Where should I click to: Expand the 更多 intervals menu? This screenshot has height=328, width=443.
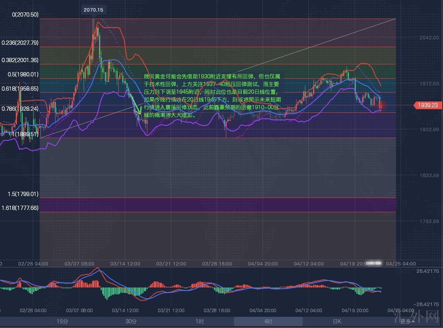407,321
